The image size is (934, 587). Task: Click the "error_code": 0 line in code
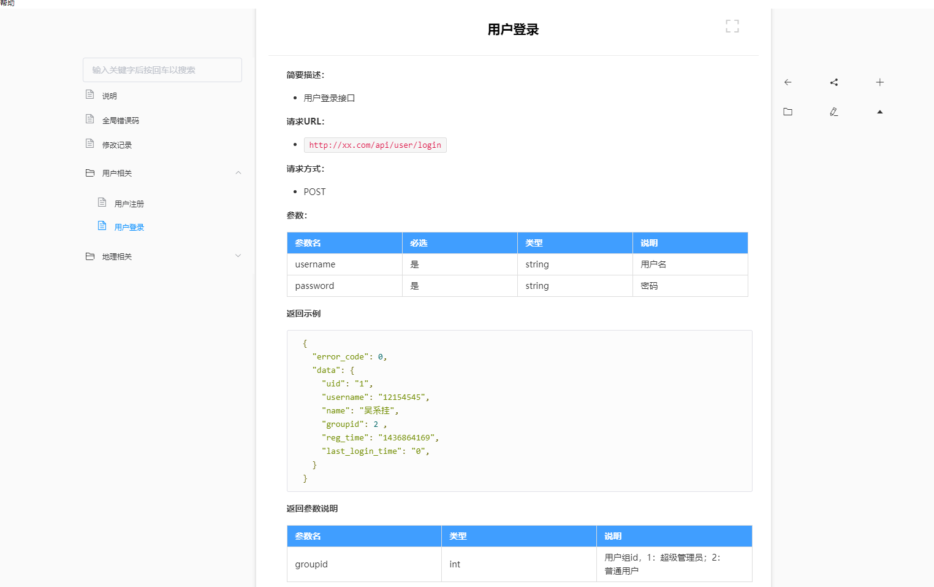point(349,357)
